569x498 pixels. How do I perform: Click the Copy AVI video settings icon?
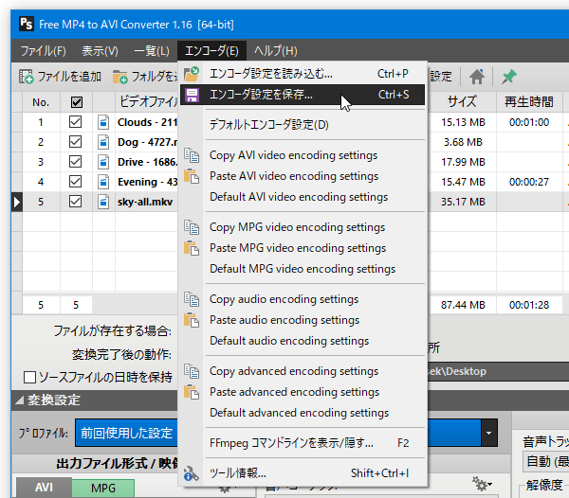point(192,155)
